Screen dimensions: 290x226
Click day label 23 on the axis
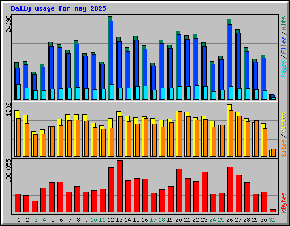pos(204,220)
